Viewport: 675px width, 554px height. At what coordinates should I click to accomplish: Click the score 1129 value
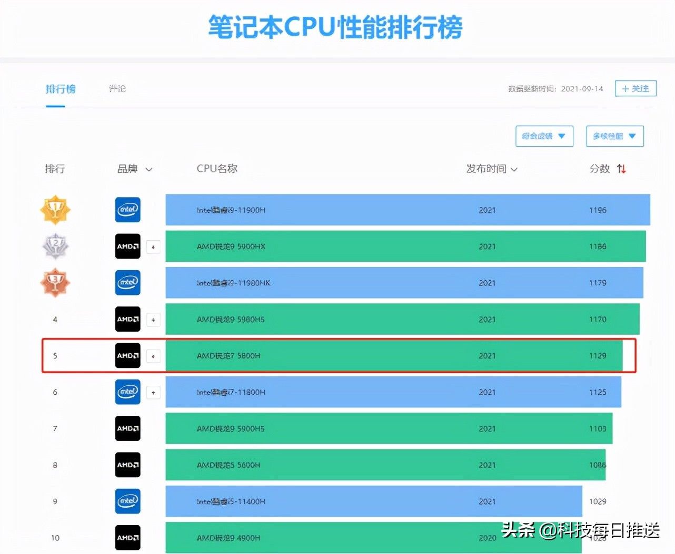598,356
